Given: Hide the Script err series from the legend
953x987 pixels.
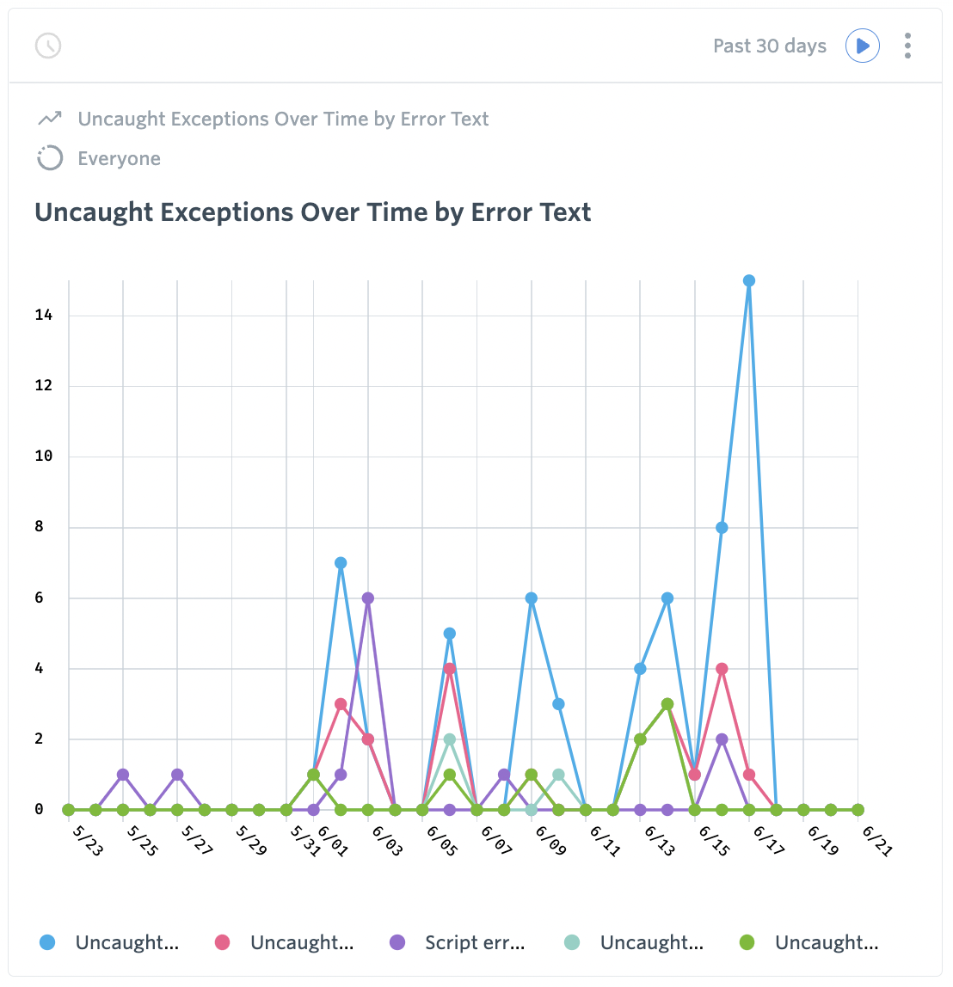Looking at the screenshot, I should pyautogui.click(x=473, y=942).
